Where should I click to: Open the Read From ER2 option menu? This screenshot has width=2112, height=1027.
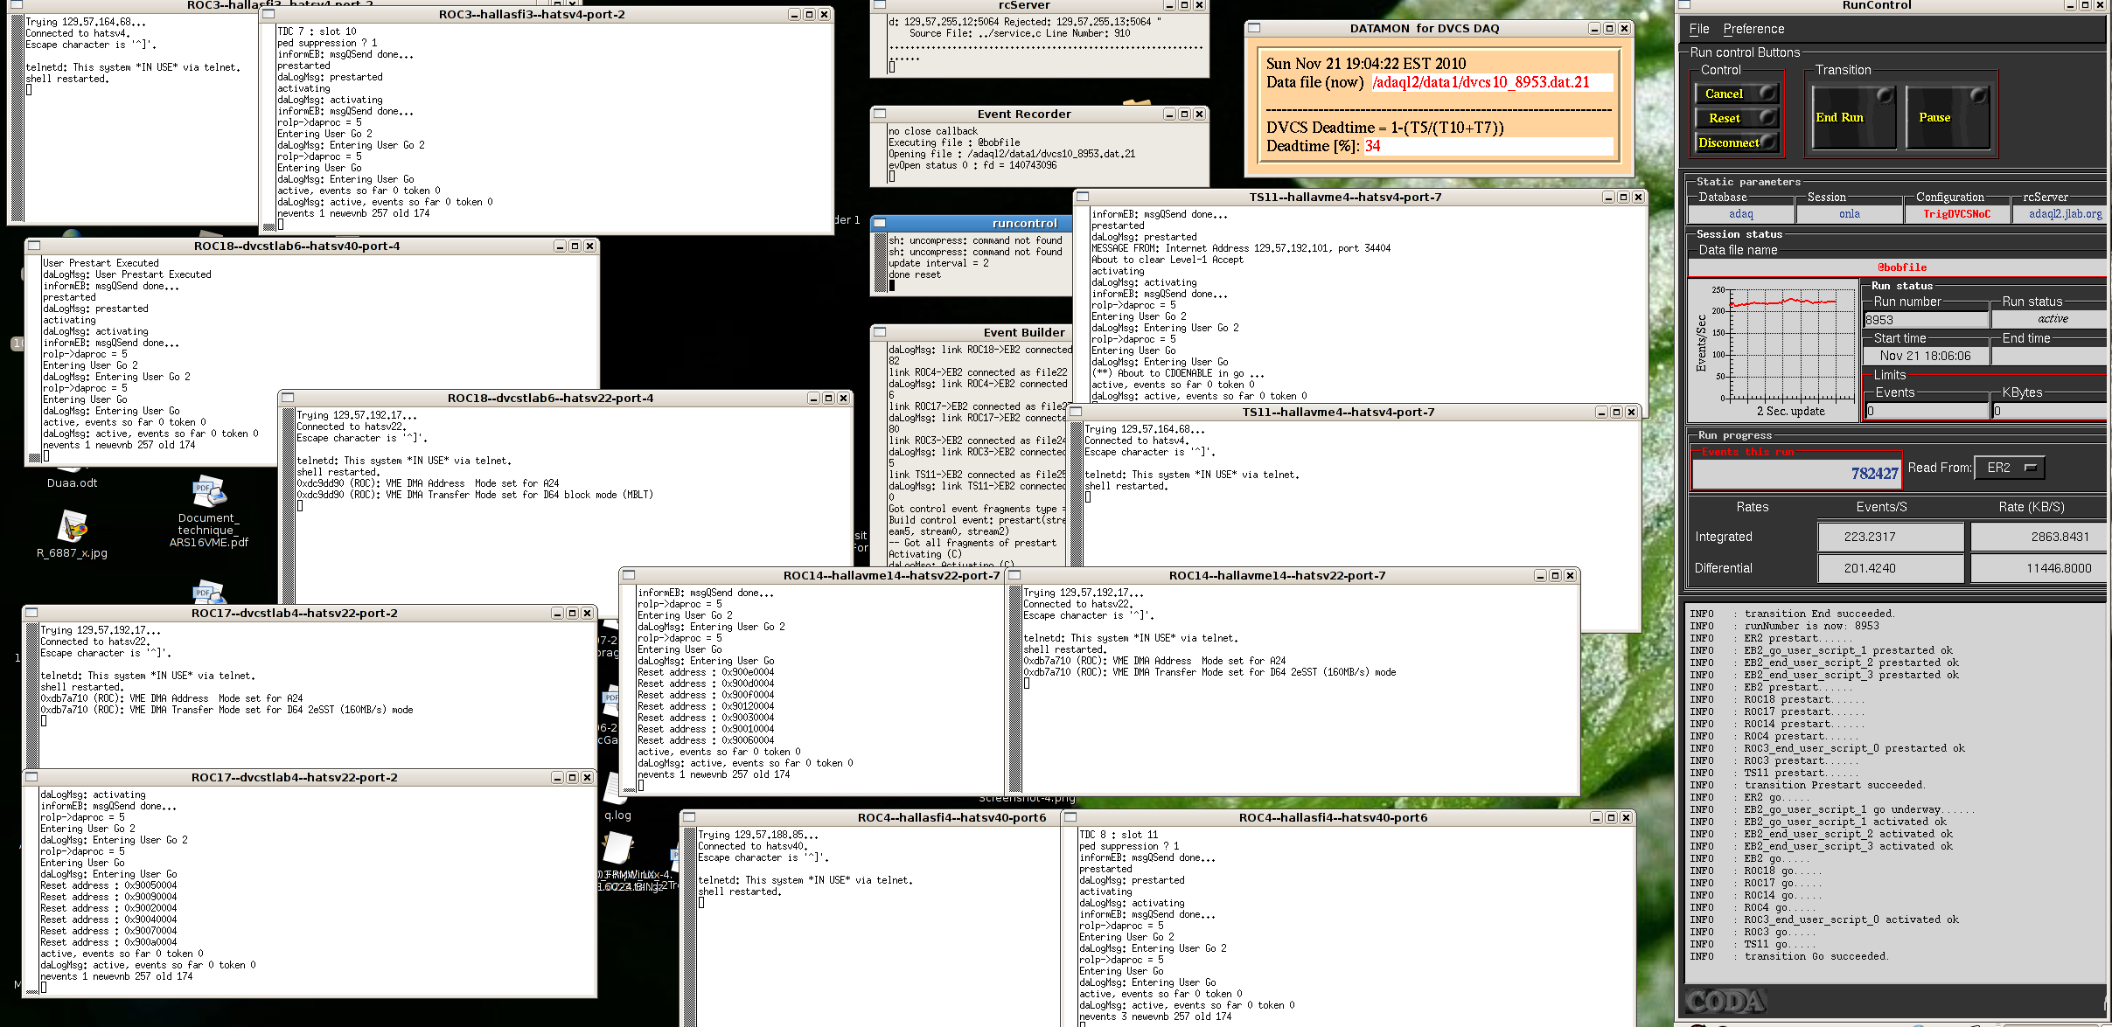2010,468
